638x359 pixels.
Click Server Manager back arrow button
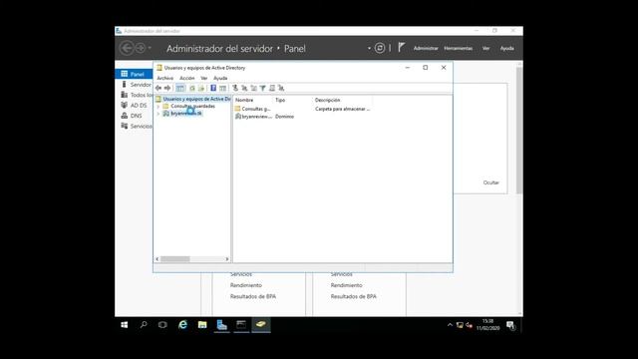point(127,48)
